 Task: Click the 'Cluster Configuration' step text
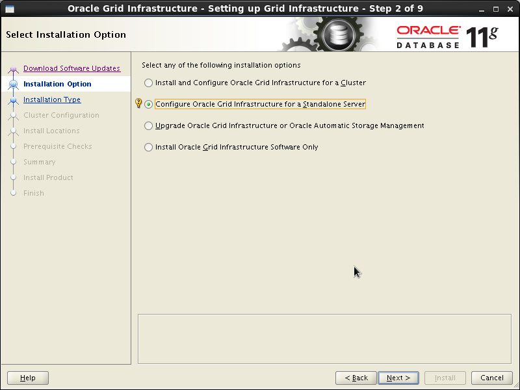[x=61, y=115]
